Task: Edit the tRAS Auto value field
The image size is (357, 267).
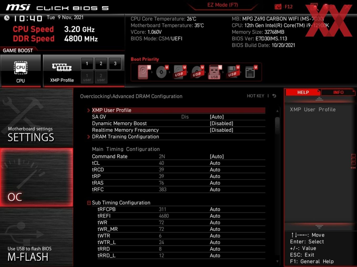Action: (215, 183)
